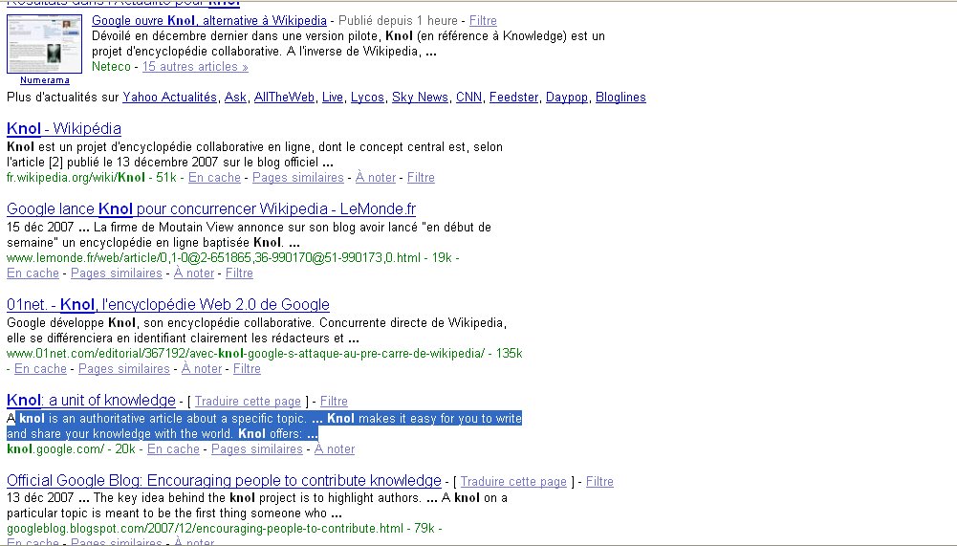Open Feedster news link
The height and width of the screenshot is (546, 957).
click(x=514, y=98)
